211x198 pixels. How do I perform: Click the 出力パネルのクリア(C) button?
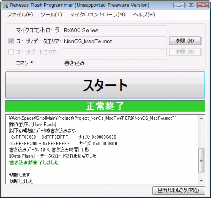coord(178,191)
